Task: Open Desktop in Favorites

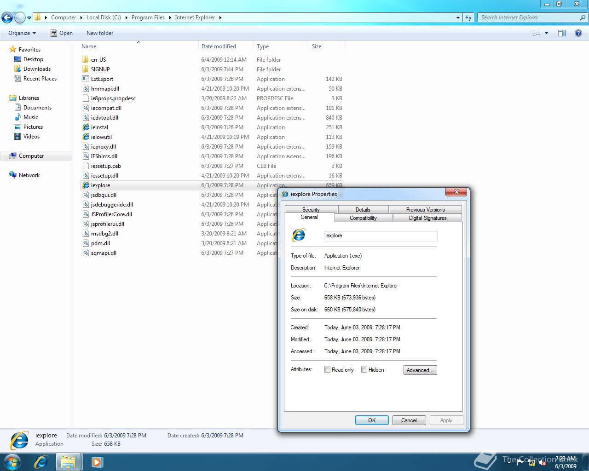Action: [33, 59]
